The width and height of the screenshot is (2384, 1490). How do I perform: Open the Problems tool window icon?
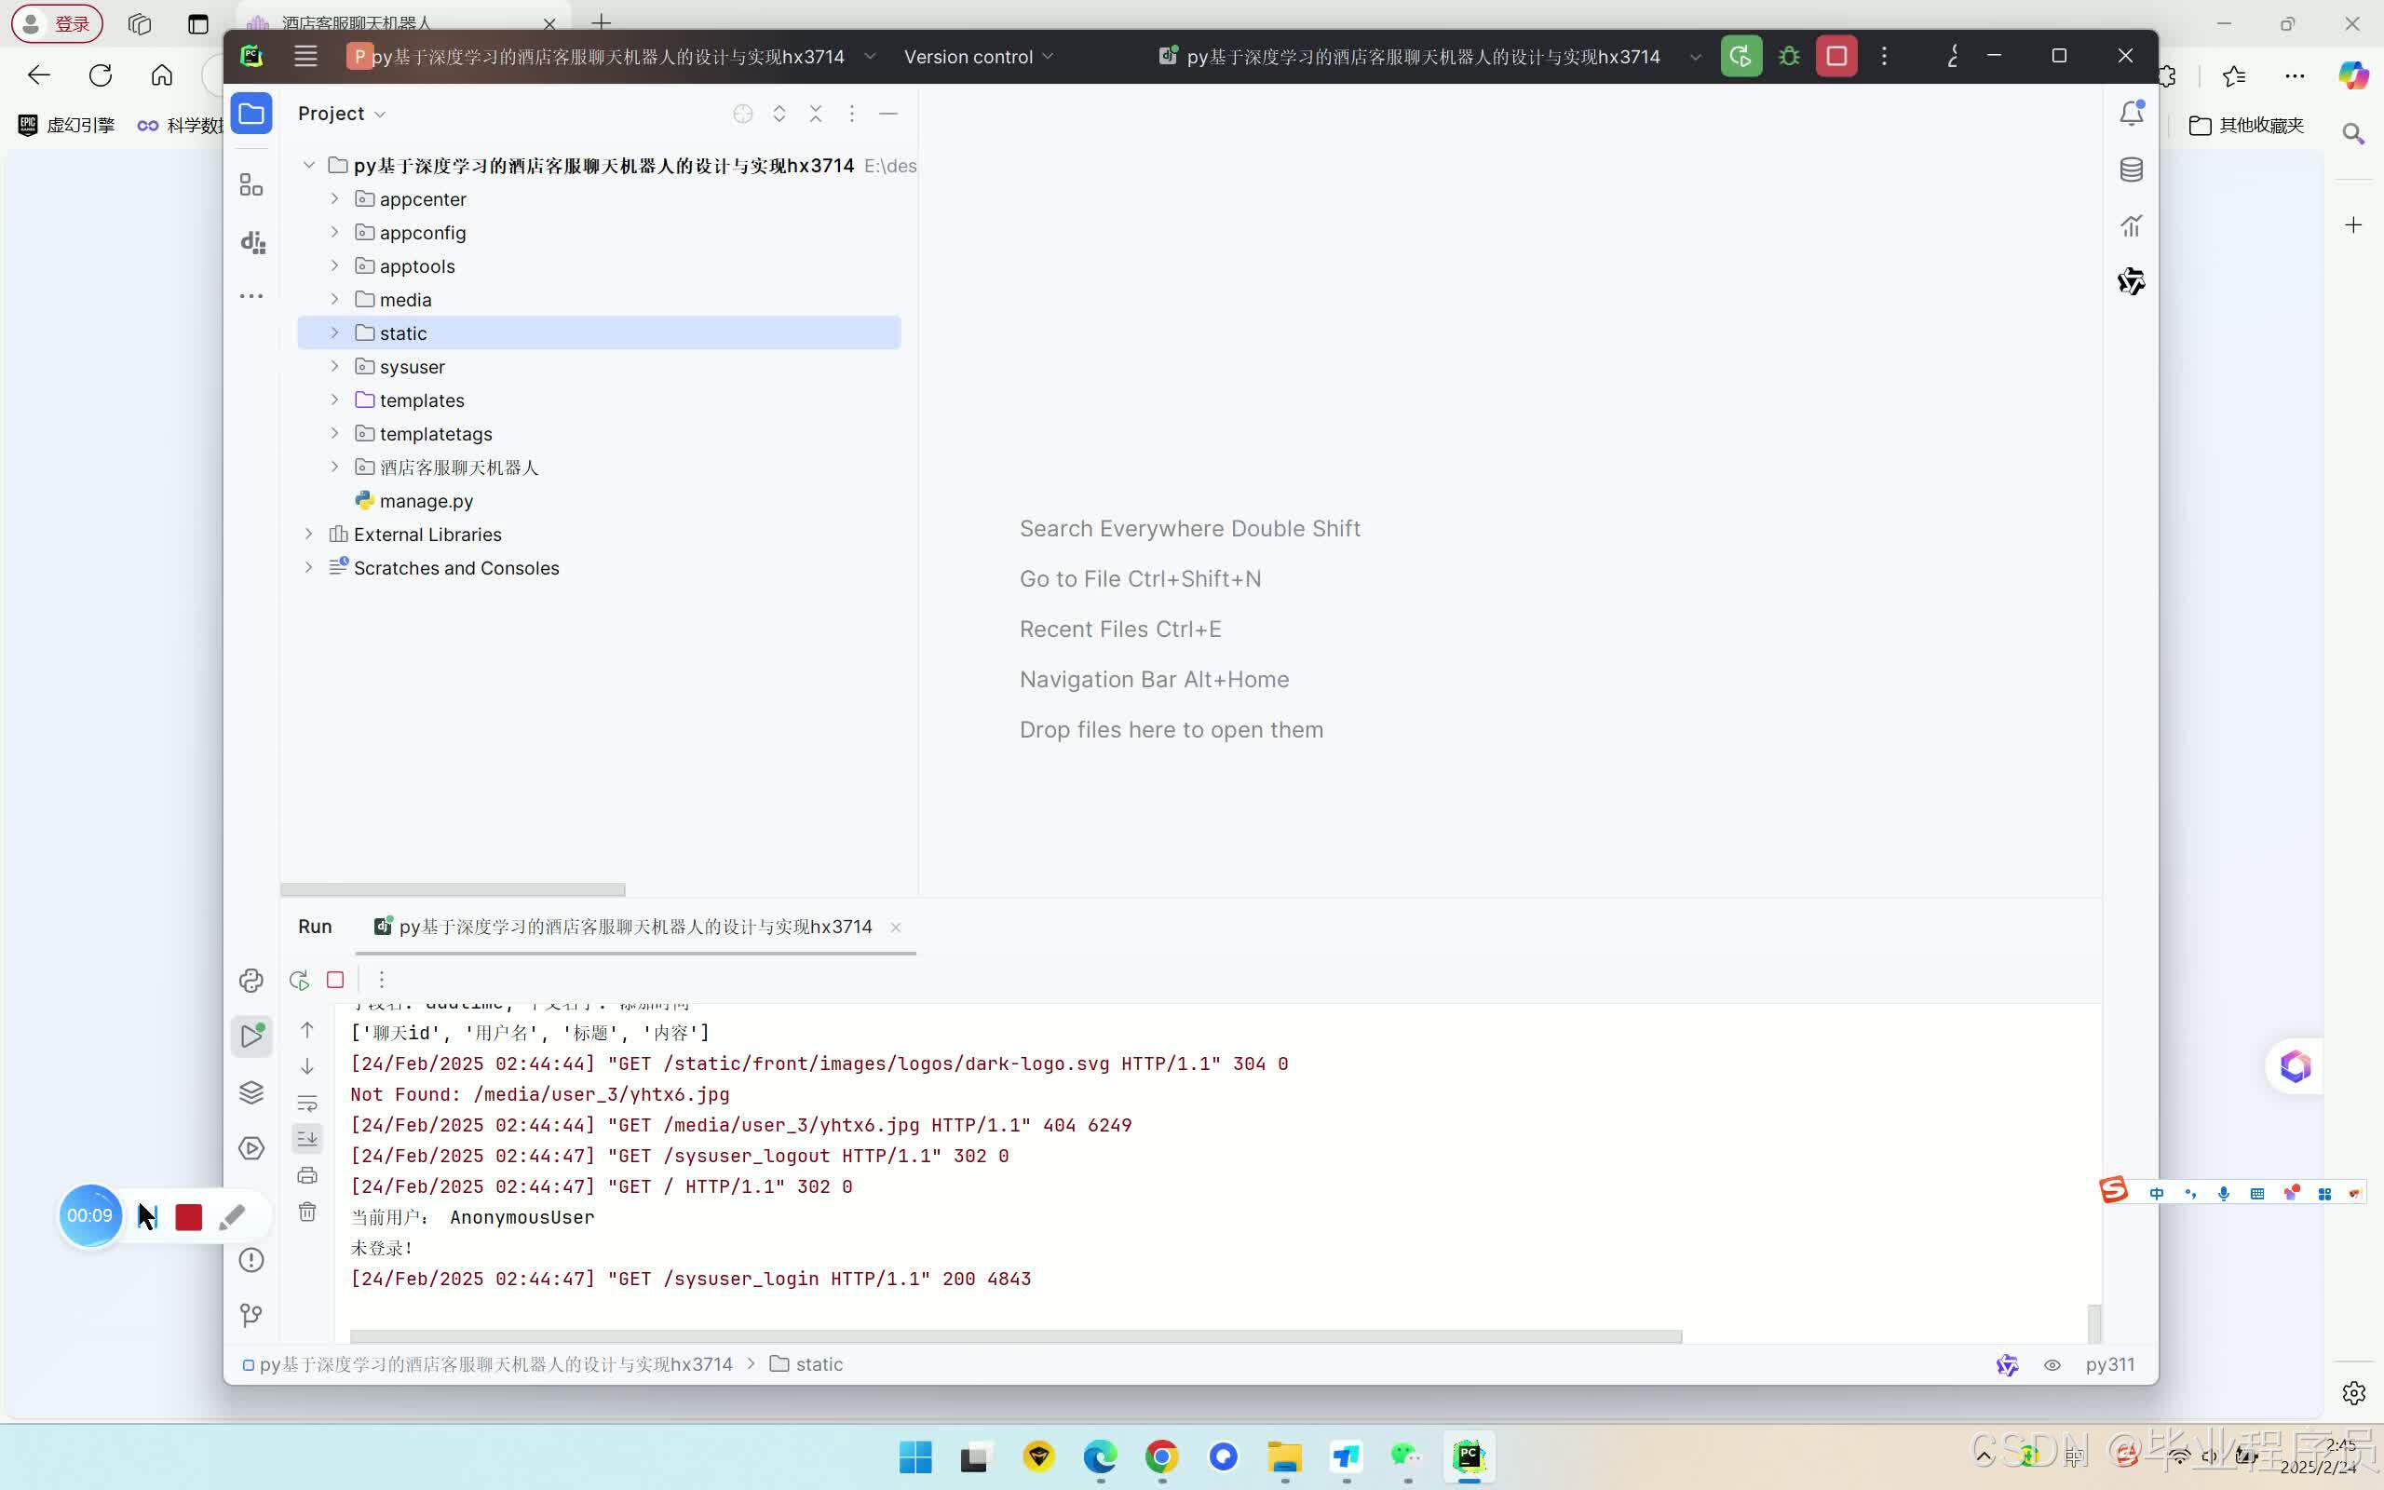coord(251,1259)
